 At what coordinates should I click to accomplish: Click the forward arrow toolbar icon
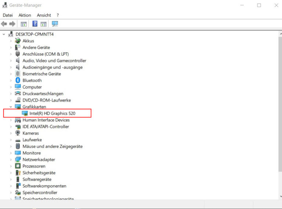click(x=12, y=24)
